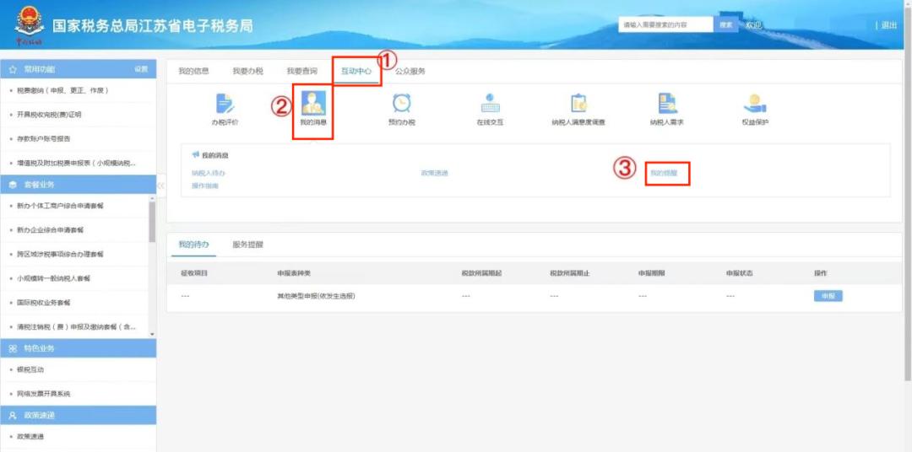This screenshot has height=452, width=912.
Task: Switch to the 我要办税 tab
Action: (x=247, y=71)
